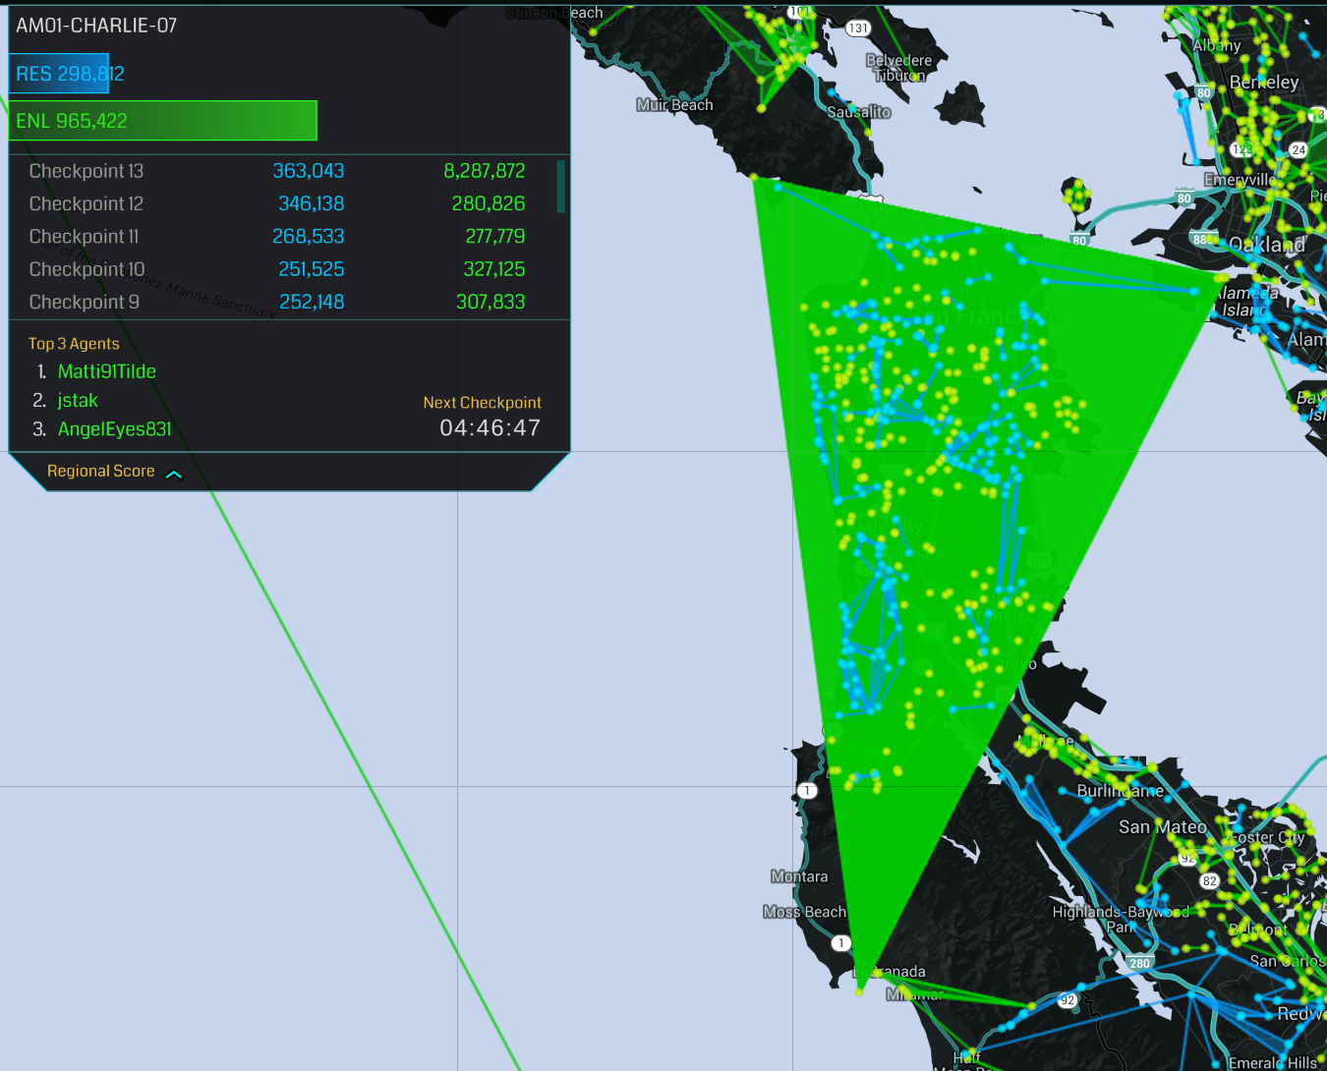
Task: Select Checkpoint 11 row label
Action: pos(85,237)
